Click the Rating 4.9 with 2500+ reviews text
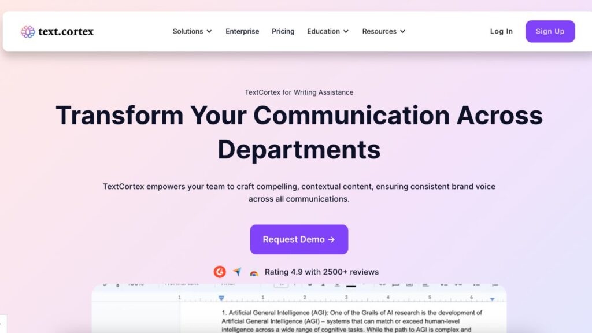Screen dimensions: 592x333 (321, 272)
